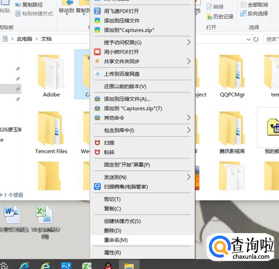Click the 粘贴快捷方式 ribbon icon

click(18, 14)
